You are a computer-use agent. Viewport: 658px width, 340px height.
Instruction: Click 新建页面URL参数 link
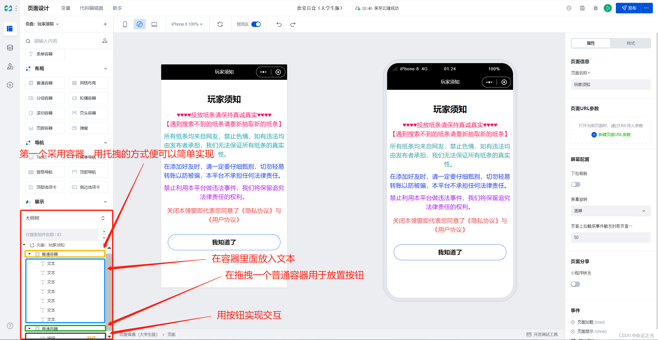614,135
